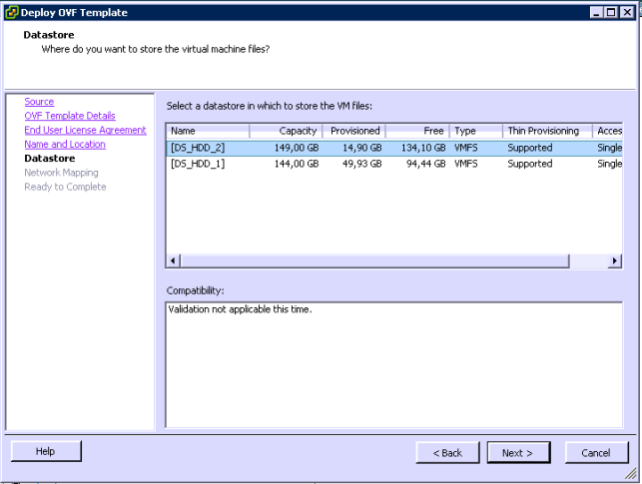Open End User License Agreement step
This screenshot has width=642, height=484.
click(x=85, y=130)
